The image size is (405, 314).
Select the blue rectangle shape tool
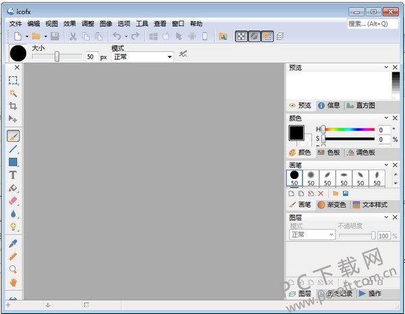[13, 162]
